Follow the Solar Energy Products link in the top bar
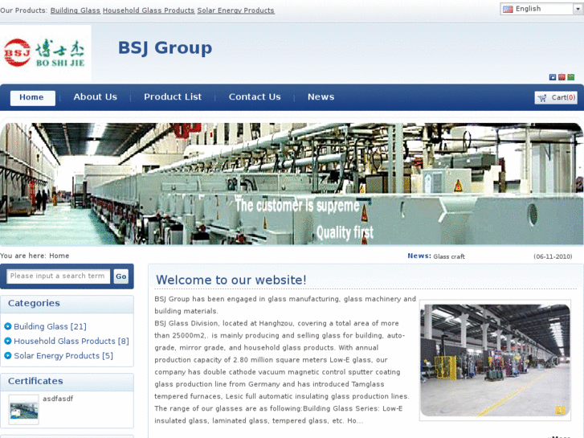The image size is (584, 438). [x=235, y=10]
